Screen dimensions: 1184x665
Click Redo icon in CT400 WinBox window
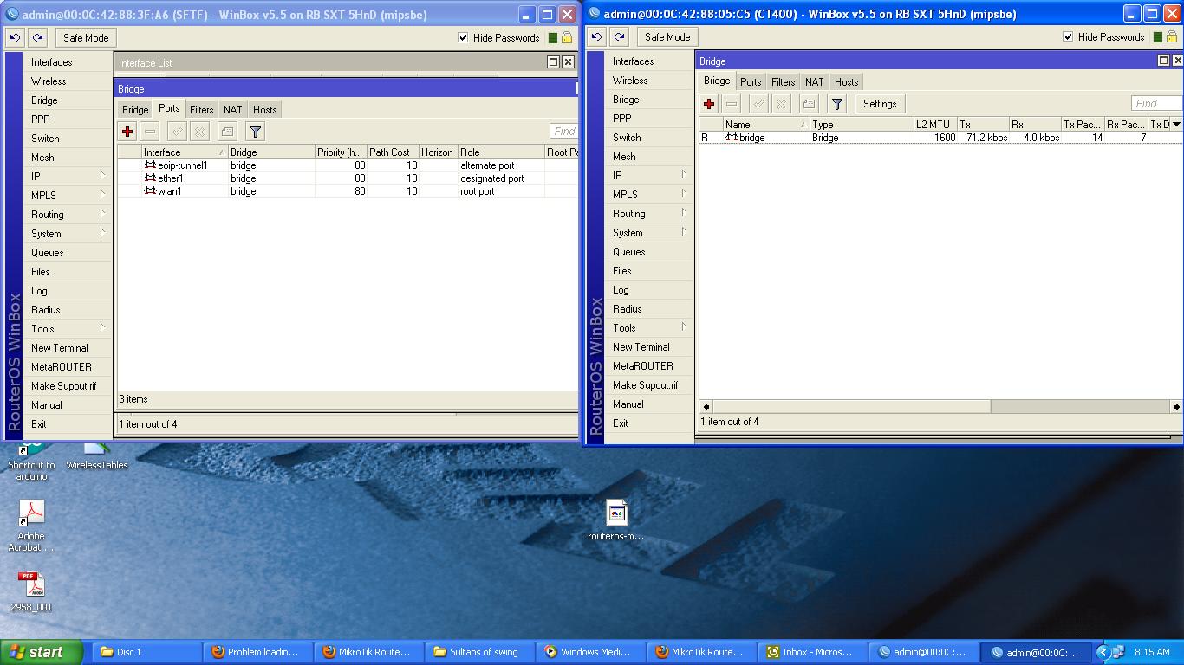pos(619,36)
